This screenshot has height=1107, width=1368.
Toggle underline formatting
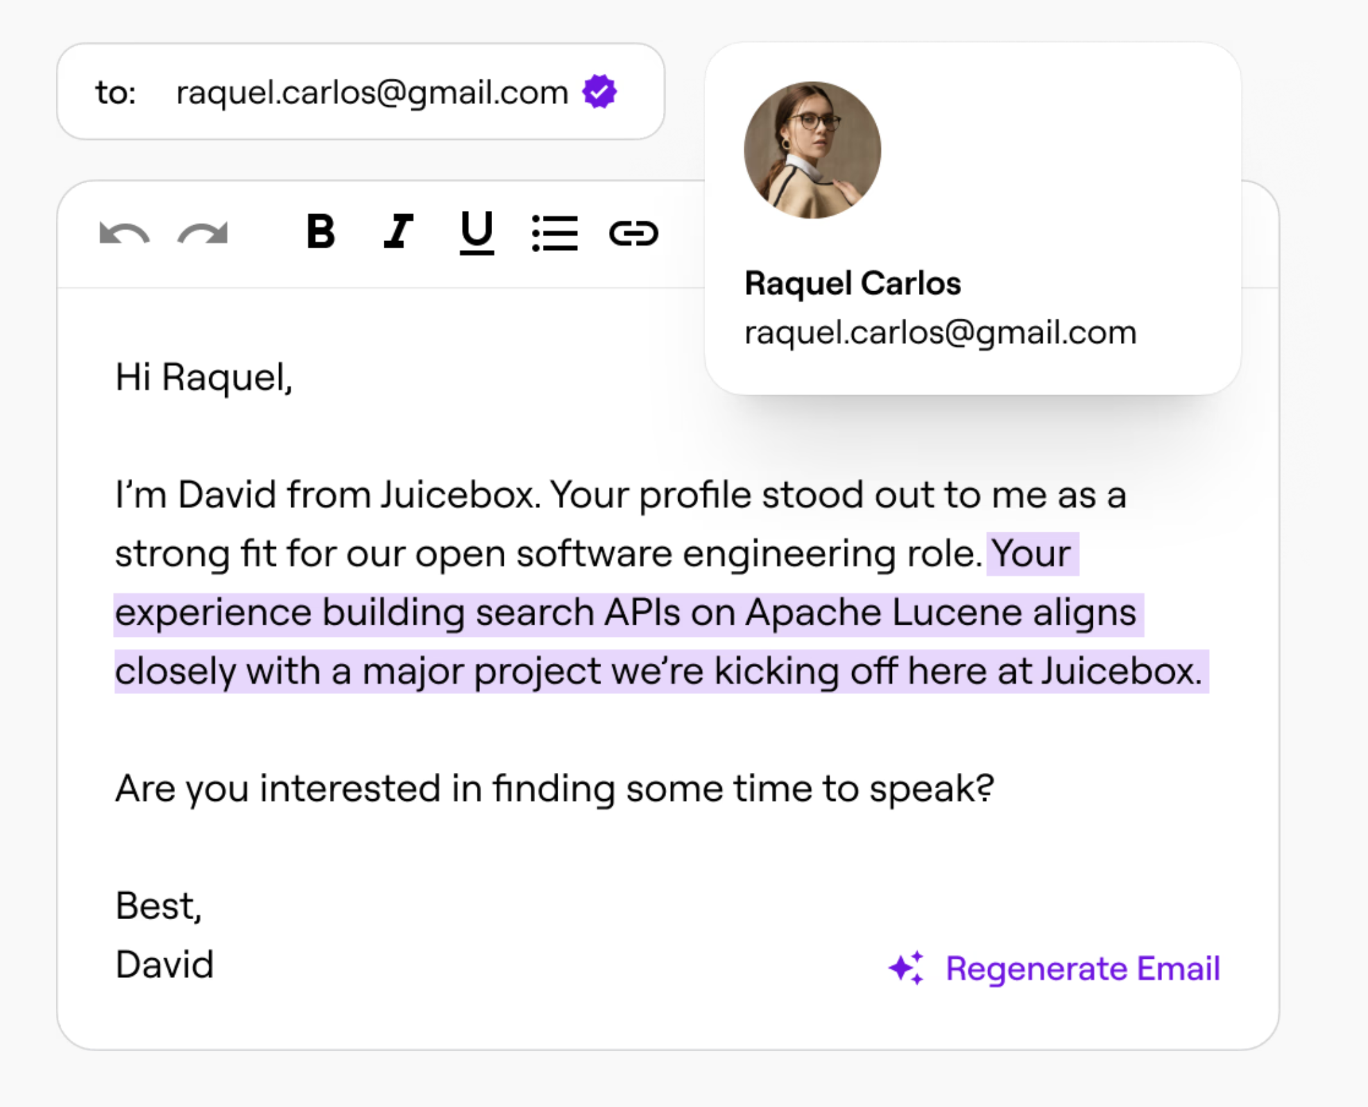tap(477, 232)
